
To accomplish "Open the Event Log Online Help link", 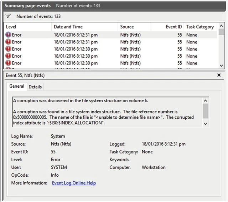I will pyautogui.click(x=74, y=183).
